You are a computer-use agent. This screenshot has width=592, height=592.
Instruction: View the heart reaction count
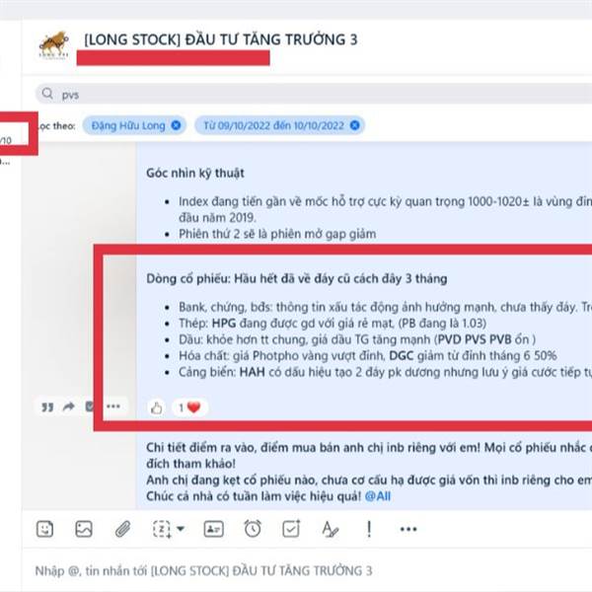pyautogui.click(x=189, y=407)
